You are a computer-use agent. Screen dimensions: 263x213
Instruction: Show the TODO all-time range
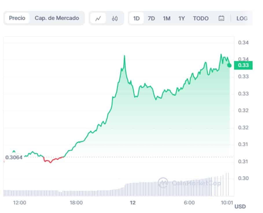[201, 19]
